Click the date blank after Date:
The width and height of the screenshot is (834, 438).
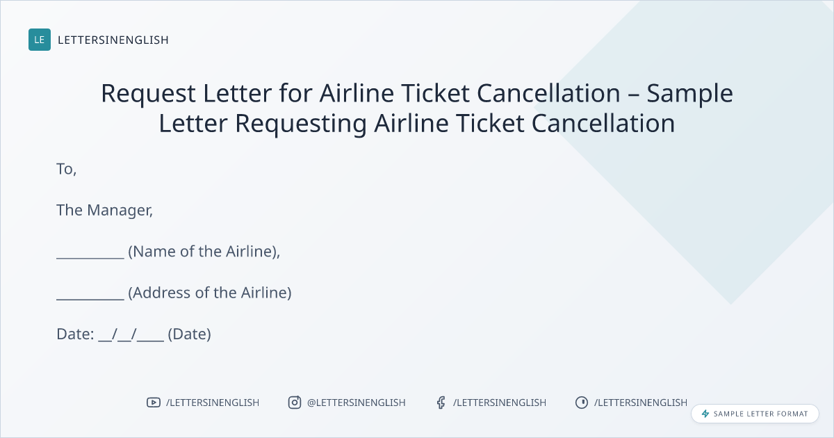[x=131, y=335]
